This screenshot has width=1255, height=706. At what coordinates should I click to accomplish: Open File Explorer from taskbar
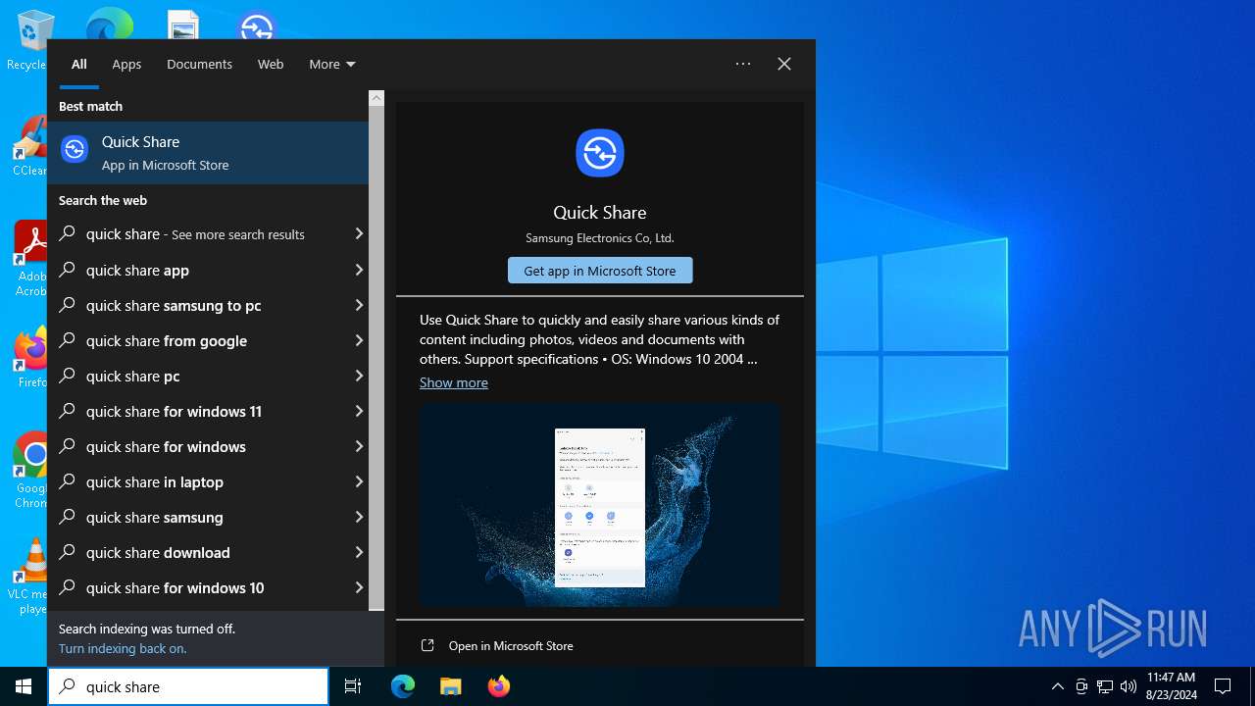(451, 686)
